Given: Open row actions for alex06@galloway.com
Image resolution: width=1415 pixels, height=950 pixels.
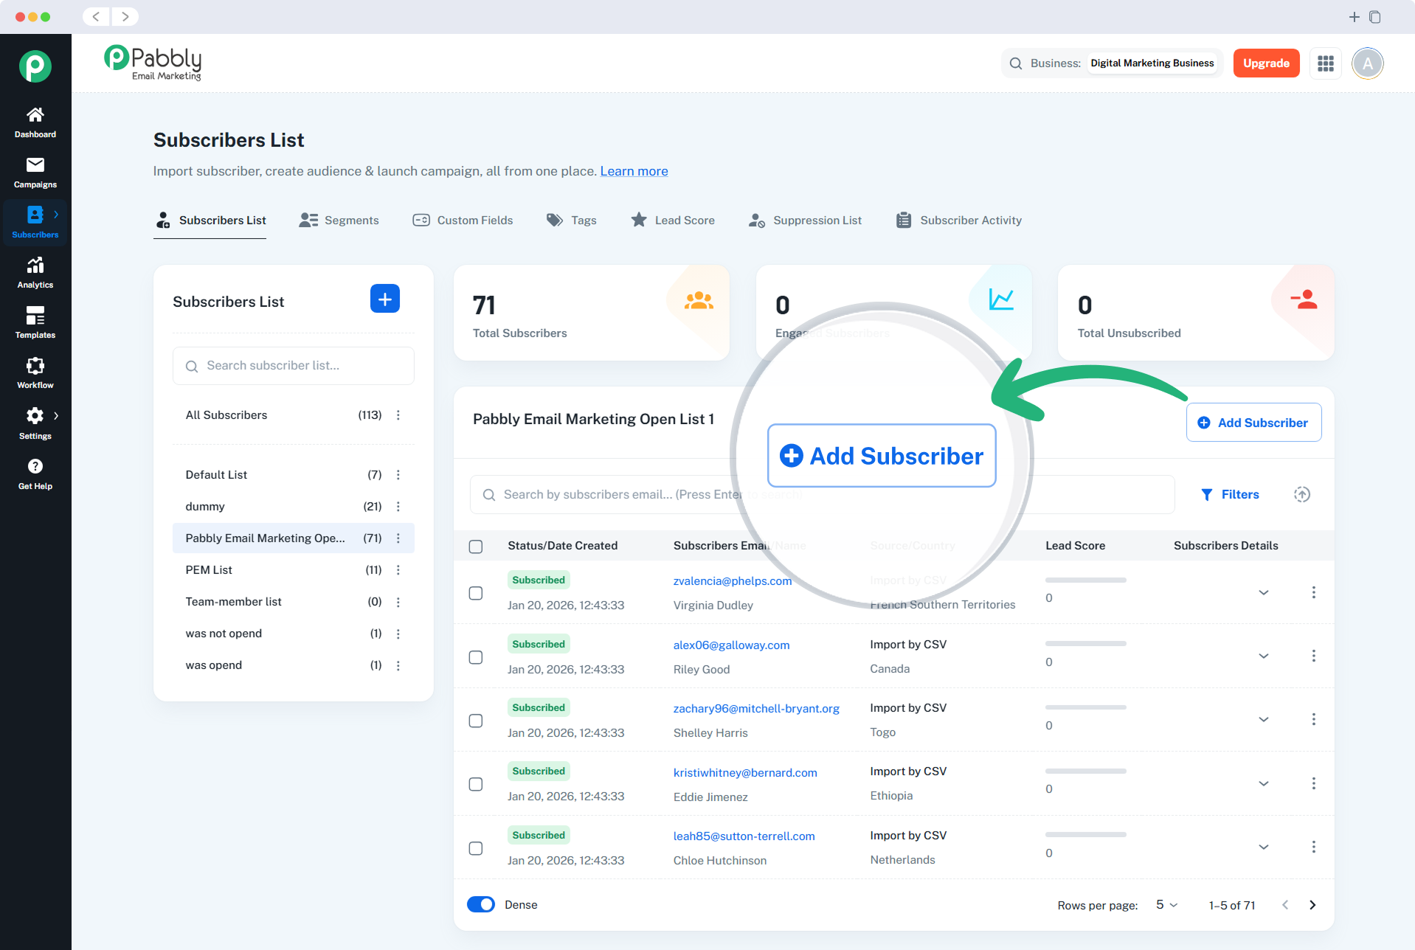Looking at the screenshot, I should (1314, 656).
